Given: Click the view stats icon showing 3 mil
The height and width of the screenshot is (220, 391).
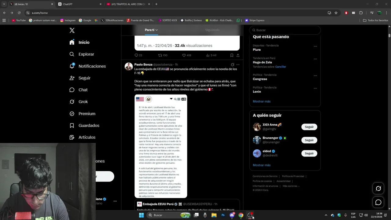Looking at the screenshot, I should pos(208,55).
